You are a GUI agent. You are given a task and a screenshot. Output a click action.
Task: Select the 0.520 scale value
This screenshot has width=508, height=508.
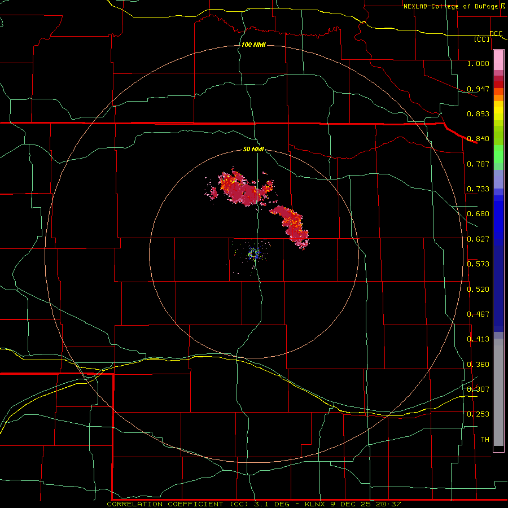point(478,290)
